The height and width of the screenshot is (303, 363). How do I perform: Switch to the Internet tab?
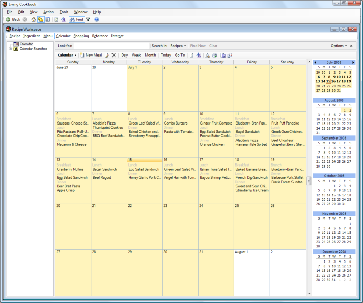point(117,36)
